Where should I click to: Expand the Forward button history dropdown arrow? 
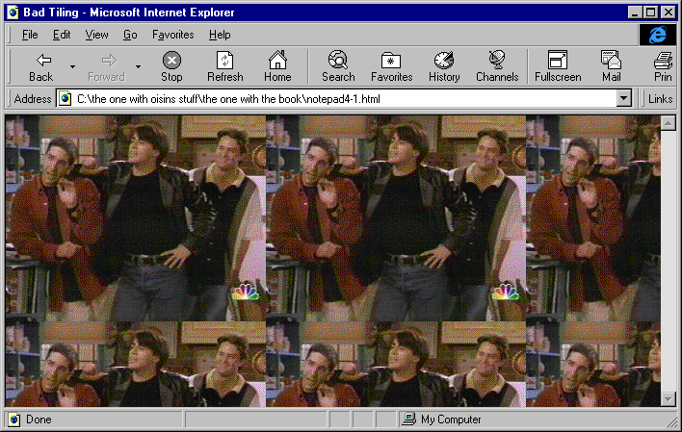(x=138, y=66)
